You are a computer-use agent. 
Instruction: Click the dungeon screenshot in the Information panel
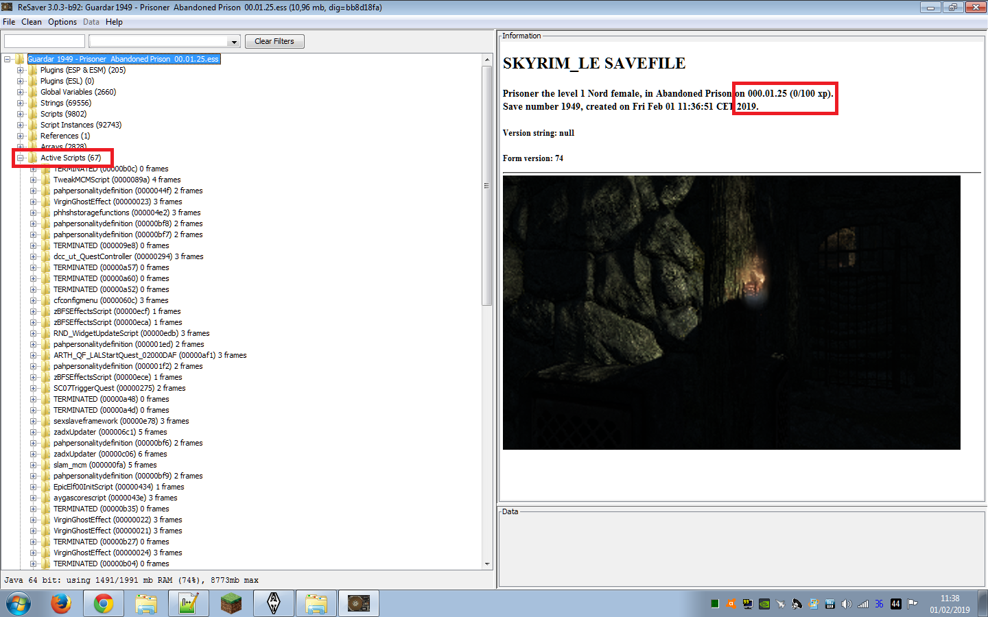pyautogui.click(x=731, y=312)
